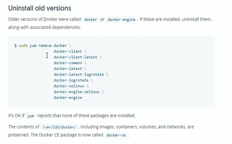Click inline "yum" code below the code block
The width and height of the screenshot is (232, 144).
(x=31, y=116)
